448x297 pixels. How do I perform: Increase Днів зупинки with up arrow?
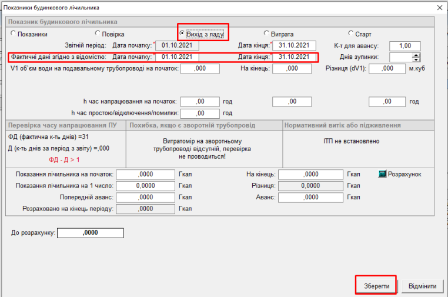coord(417,55)
